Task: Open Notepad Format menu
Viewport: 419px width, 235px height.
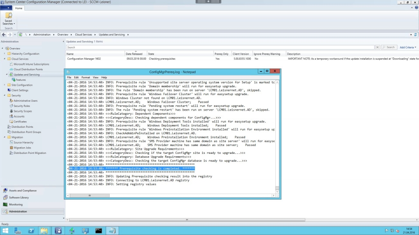Action: coord(86,77)
